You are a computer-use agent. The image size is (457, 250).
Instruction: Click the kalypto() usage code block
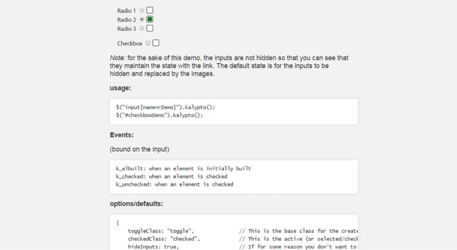[x=234, y=111]
